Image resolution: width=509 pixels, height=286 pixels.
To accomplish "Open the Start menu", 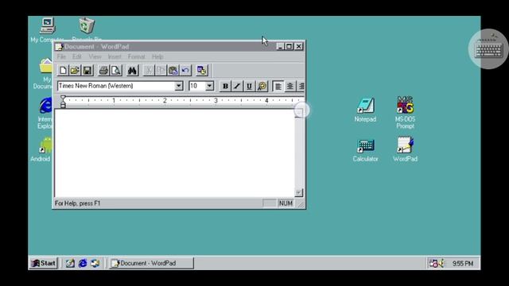I will click(44, 263).
